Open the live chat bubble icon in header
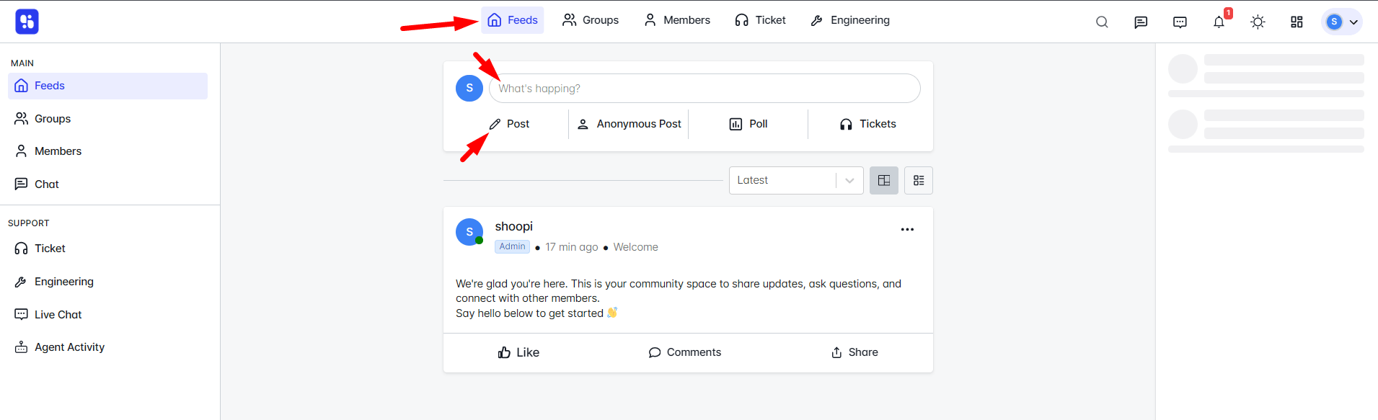This screenshot has width=1378, height=420. point(1180,22)
